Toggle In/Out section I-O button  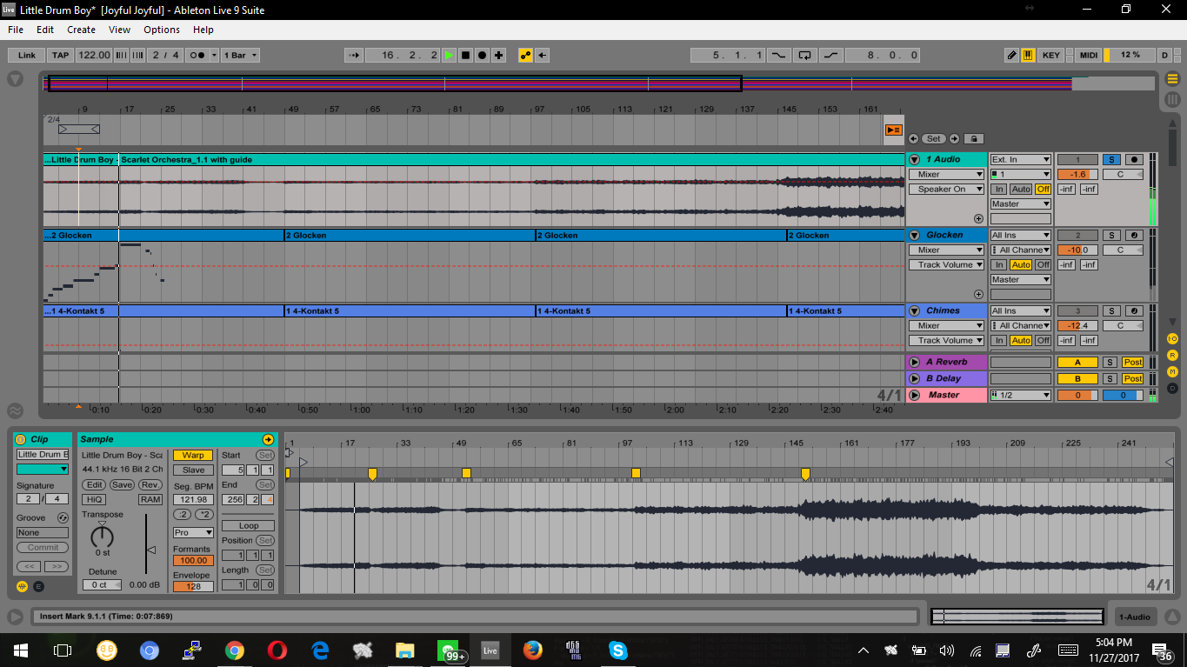point(1172,338)
